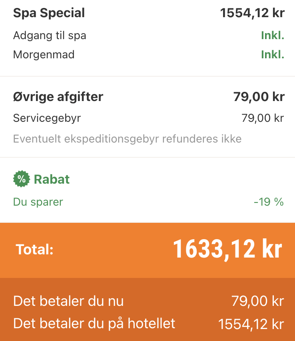Select the Øvrige afgifter heading
The height and width of the screenshot is (341, 295).
pos(58,97)
